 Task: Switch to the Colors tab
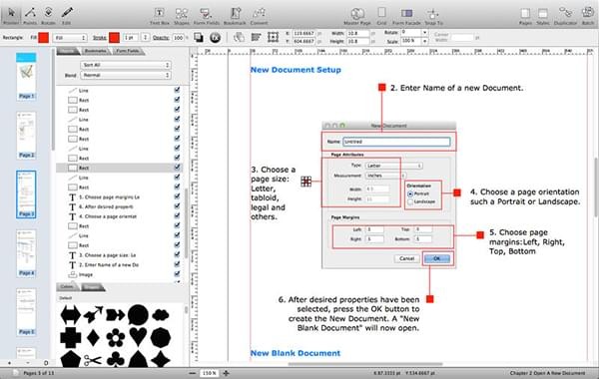click(67, 286)
